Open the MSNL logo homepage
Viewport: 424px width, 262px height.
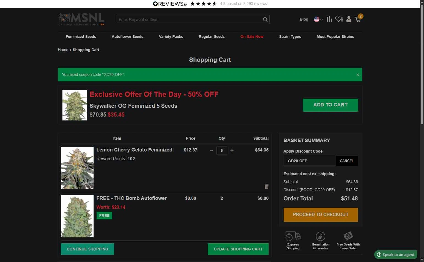tap(81, 19)
